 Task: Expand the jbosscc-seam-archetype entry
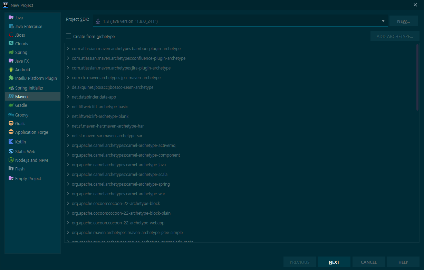(68, 87)
